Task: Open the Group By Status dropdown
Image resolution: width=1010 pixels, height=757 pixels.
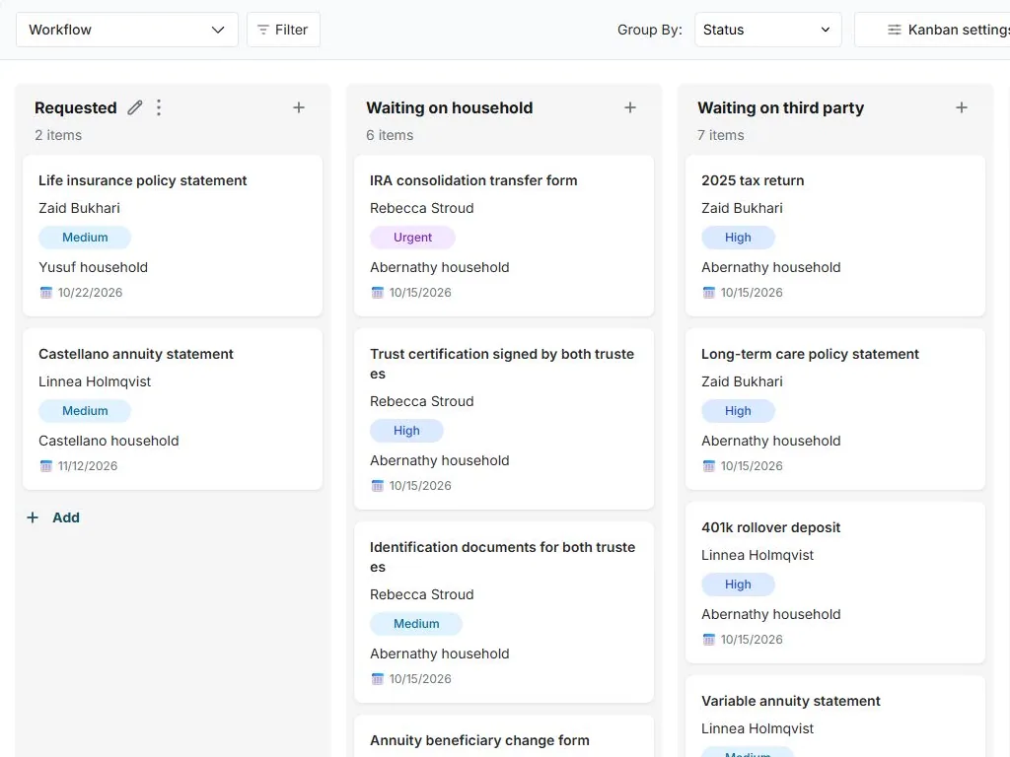Action: 767,30
